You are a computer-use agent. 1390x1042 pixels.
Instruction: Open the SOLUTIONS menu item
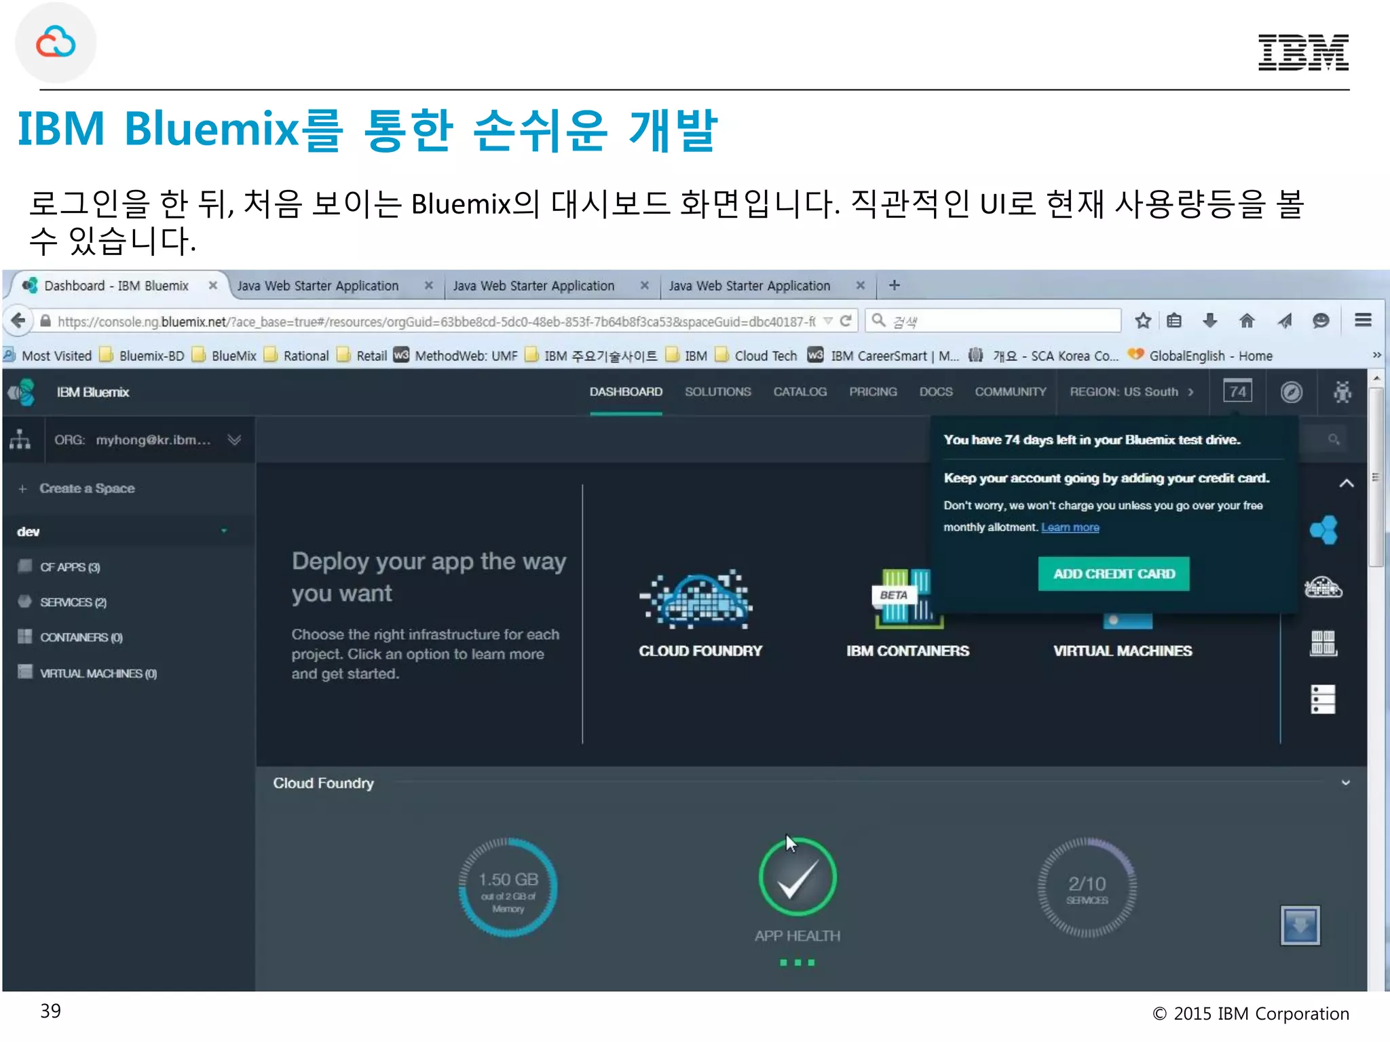click(717, 392)
